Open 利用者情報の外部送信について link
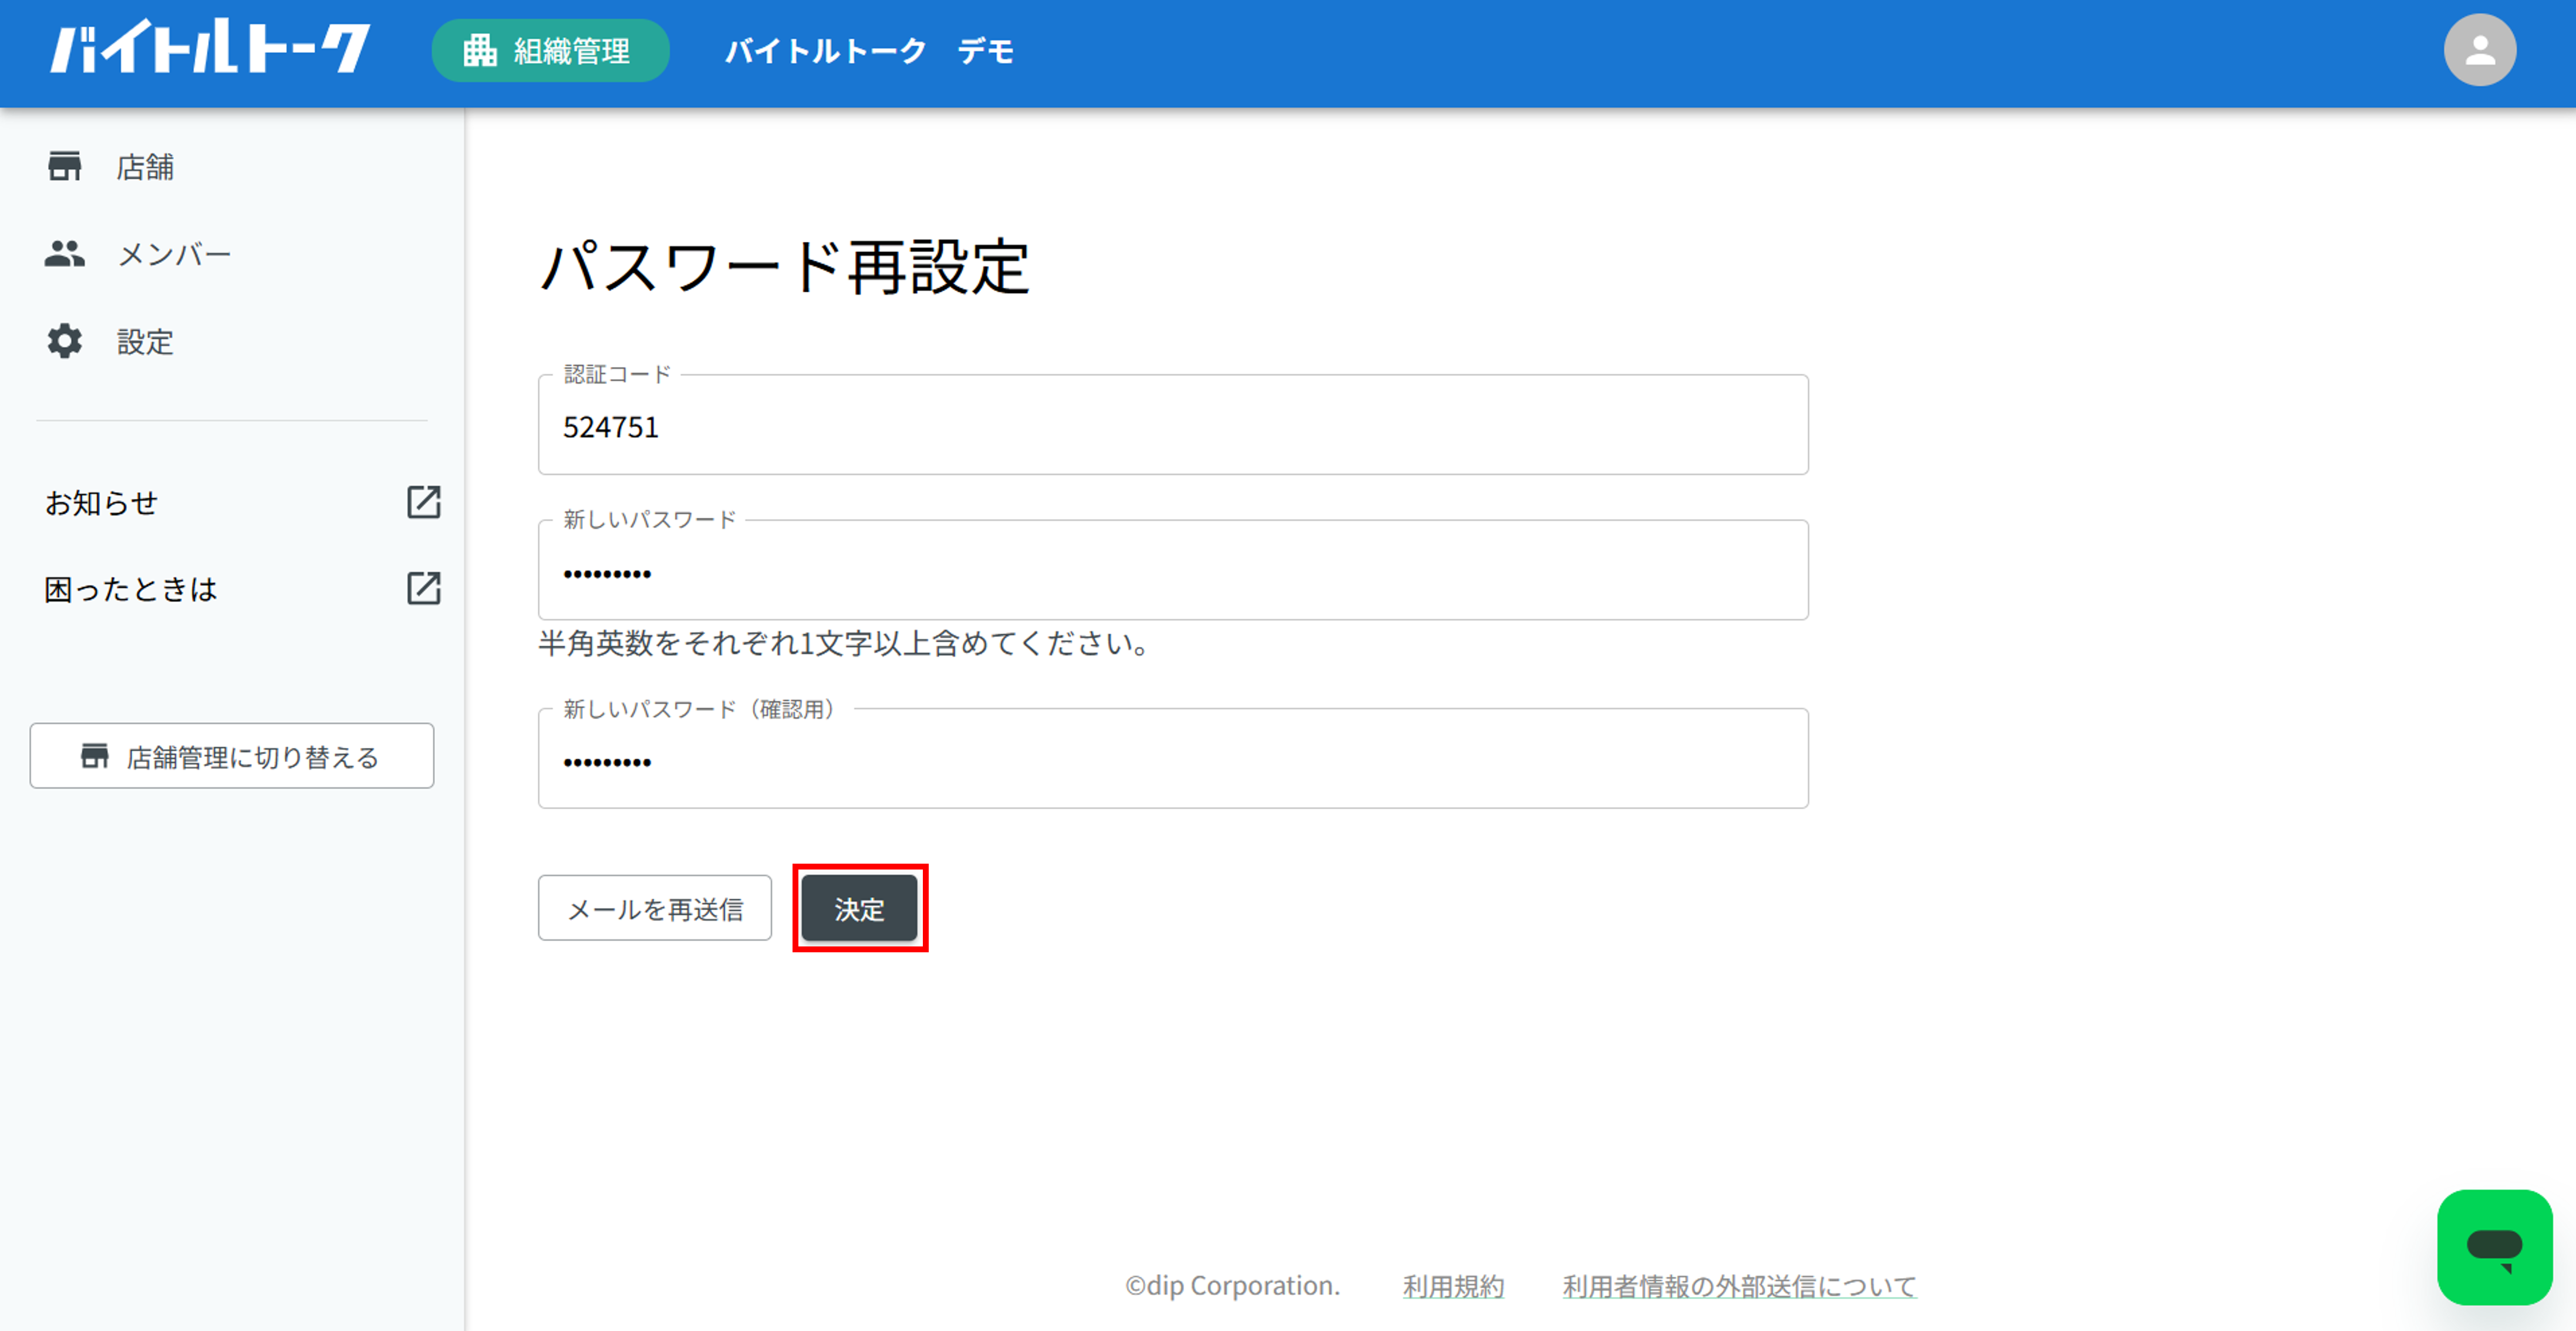The height and width of the screenshot is (1331, 2576). click(1739, 1286)
